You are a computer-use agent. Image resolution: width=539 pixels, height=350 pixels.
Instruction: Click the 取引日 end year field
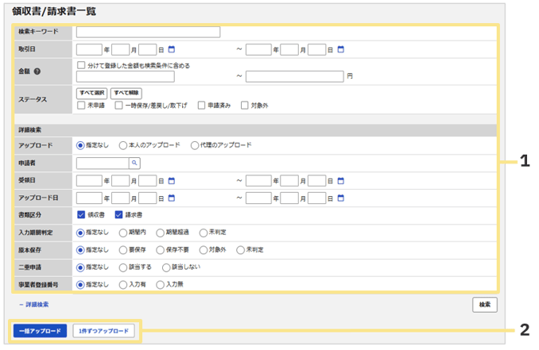coord(258,49)
